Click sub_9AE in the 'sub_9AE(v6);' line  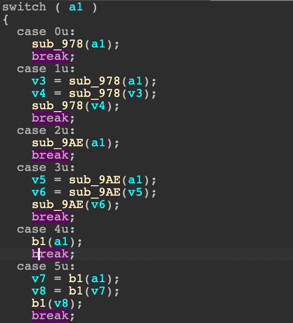pos(58,205)
